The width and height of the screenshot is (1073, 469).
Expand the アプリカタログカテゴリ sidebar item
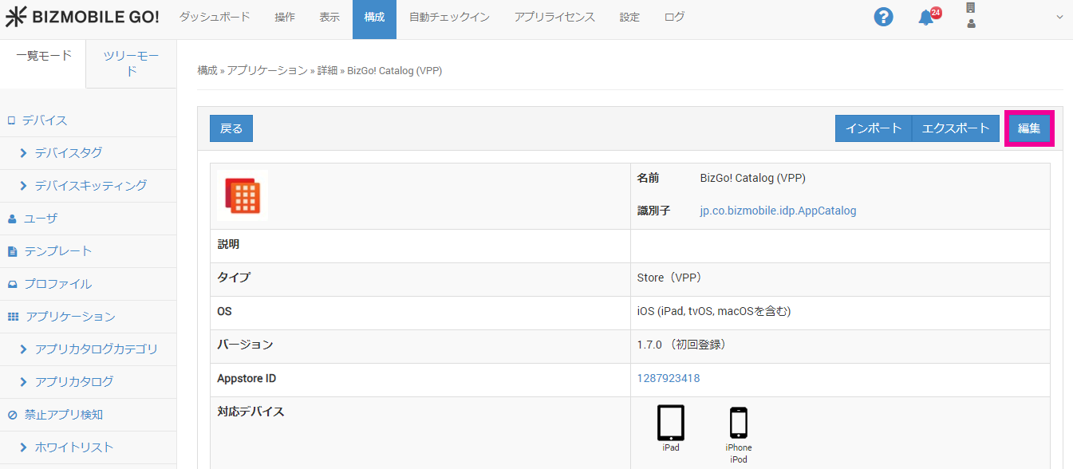pos(96,349)
